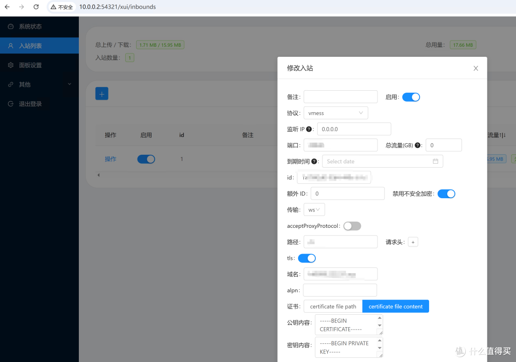Screen dimensions: 516x362
Task: Click the 操作 column header
Action: coord(110,135)
